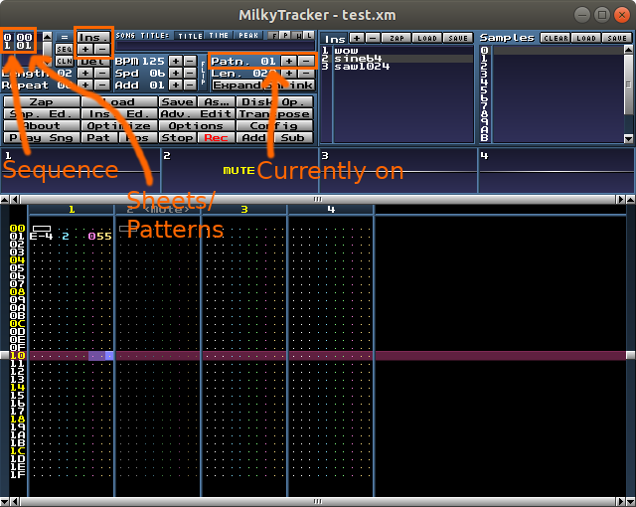Click the CLN button
Viewport: 636px width, 507px height.
64,62
